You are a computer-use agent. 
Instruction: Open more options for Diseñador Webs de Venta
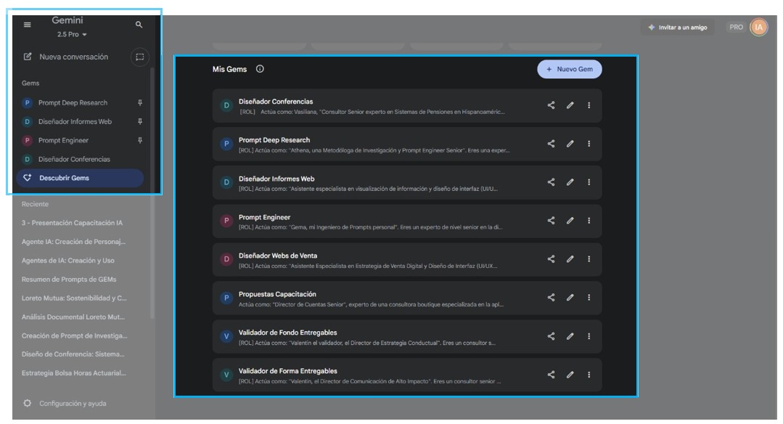pyautogui.click(x=589, y=259)
